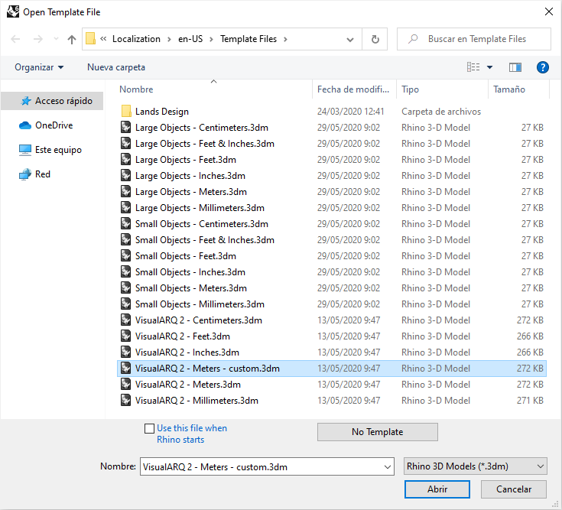562x510 pixels.
Task: Toggle the preview pane icon
Action: tap(515, 67)
